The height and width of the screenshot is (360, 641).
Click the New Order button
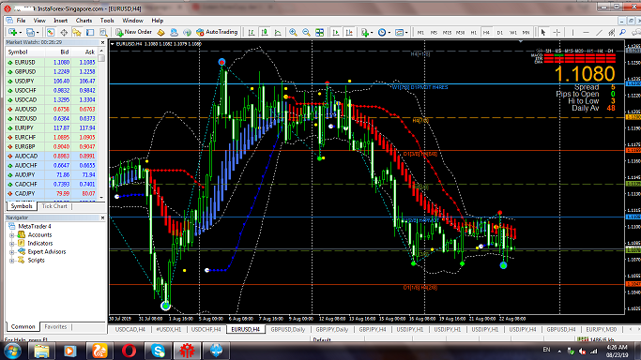[x=133, y=32]
